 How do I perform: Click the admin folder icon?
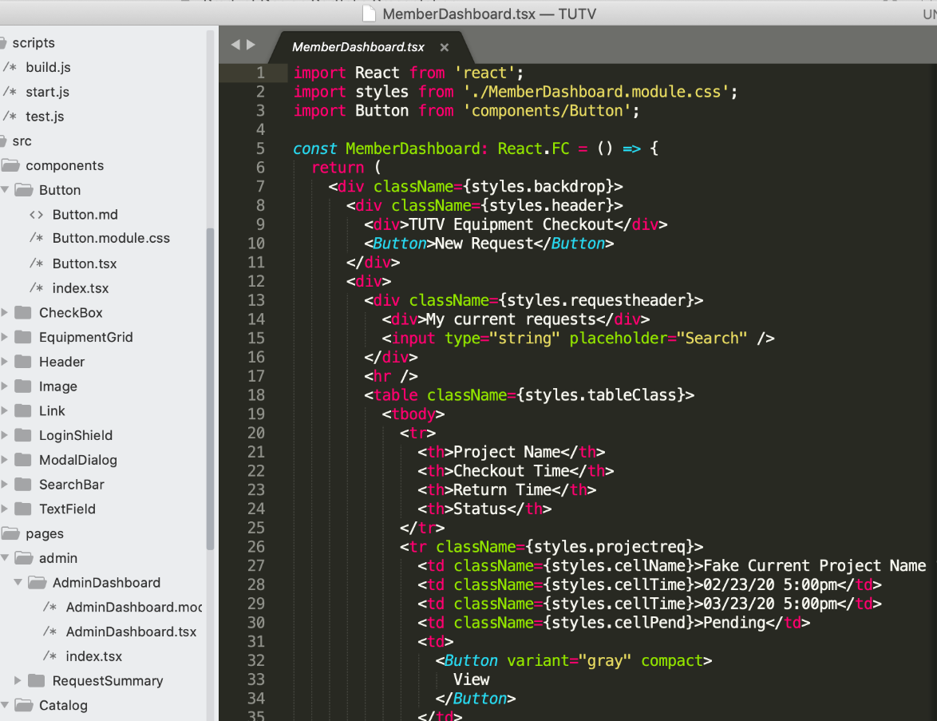[23, 558]
